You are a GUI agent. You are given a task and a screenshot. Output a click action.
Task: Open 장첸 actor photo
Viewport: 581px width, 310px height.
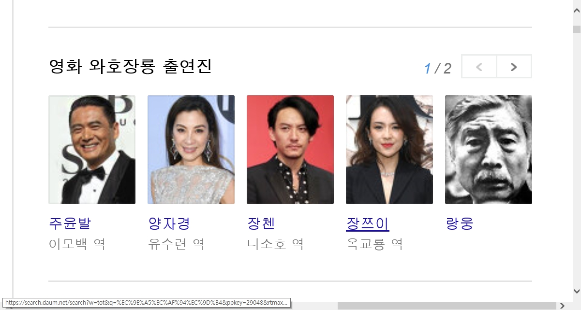pos(290,149)
